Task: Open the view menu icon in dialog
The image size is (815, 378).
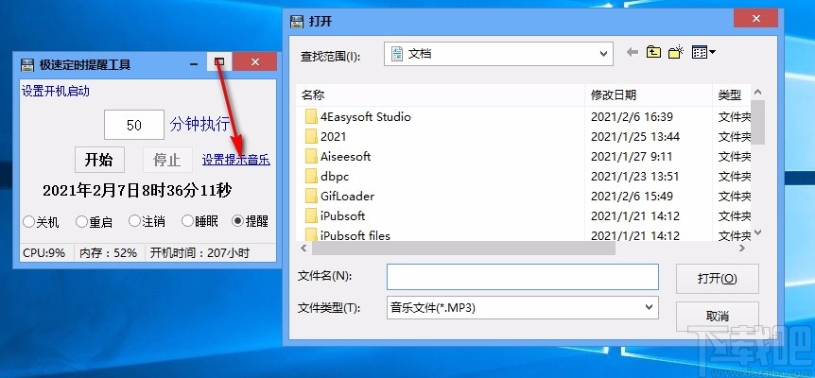Action: [x=703, y=52]
